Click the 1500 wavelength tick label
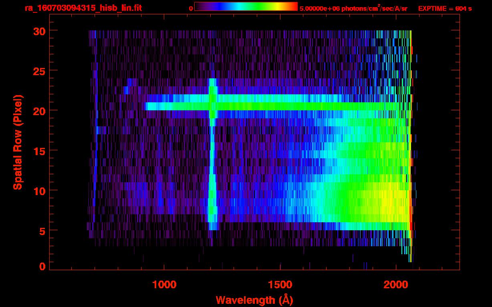Viewport: 492px width, 307px height. coord(280,284)
